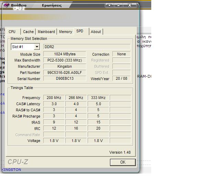Close the window with the X button

click(x=130, y=5)
